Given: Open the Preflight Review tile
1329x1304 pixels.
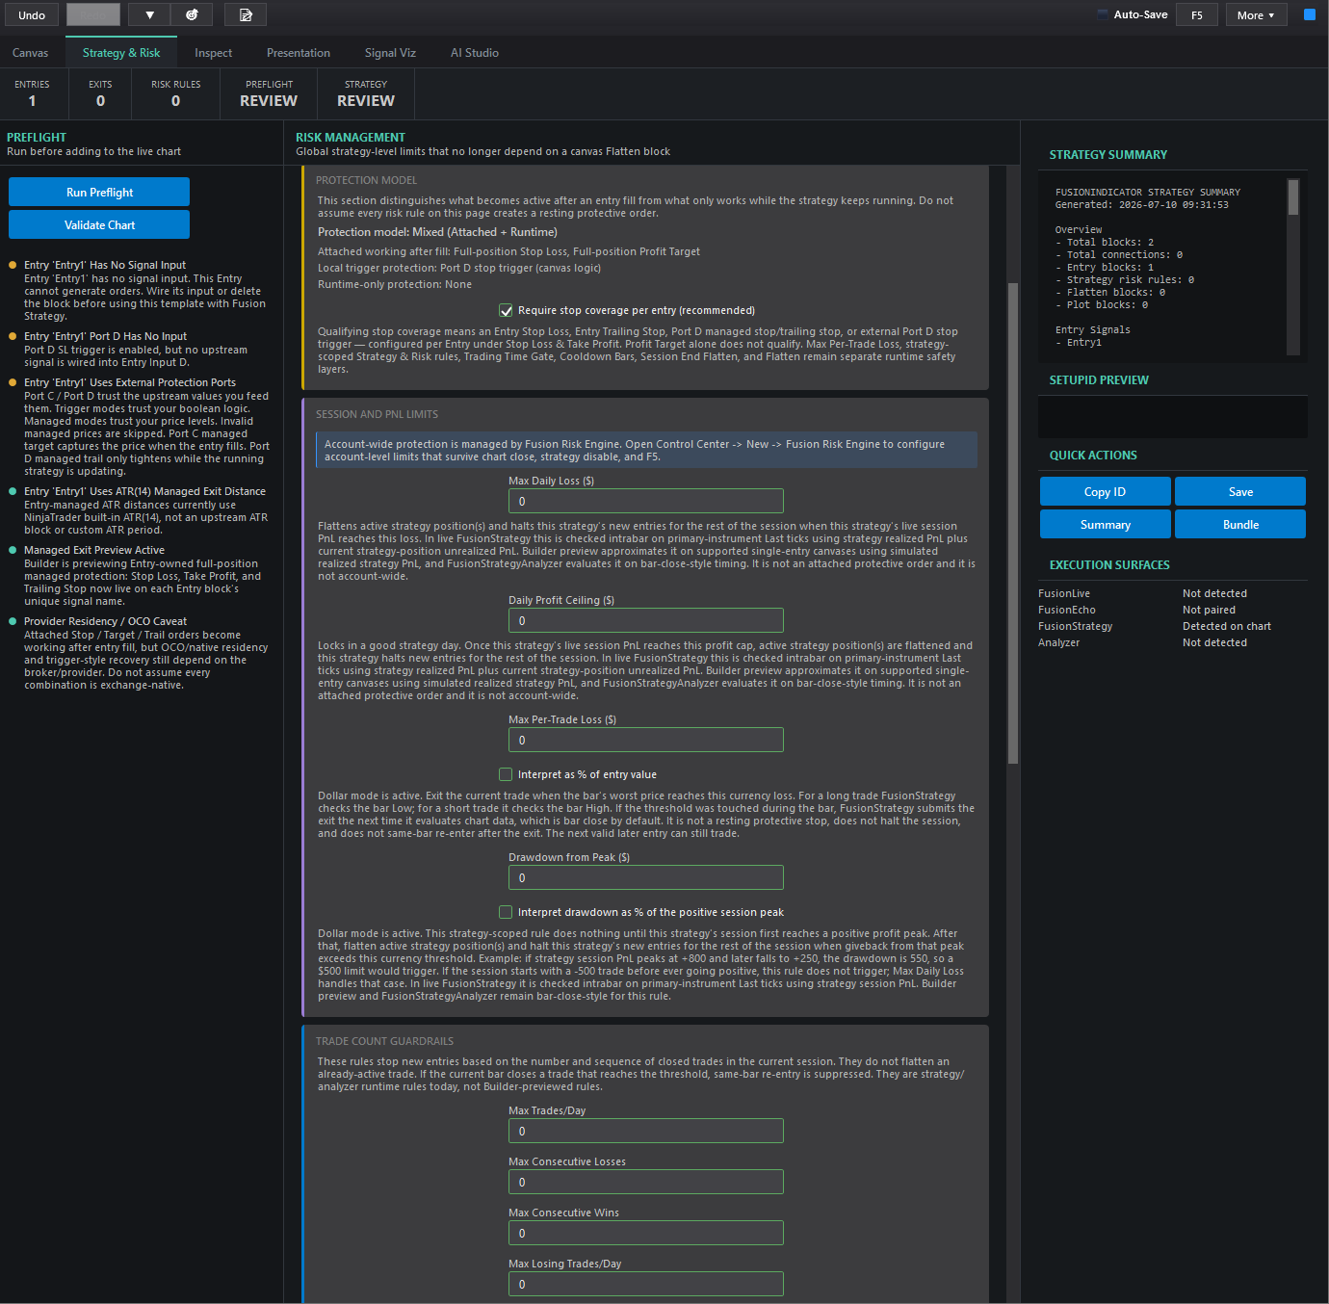Looking at the screenshot, I should 269,94.
